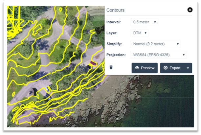This screenshot has height=135, width=201.
Task: Click the download icon on Export button
Action: coord(166,68)
